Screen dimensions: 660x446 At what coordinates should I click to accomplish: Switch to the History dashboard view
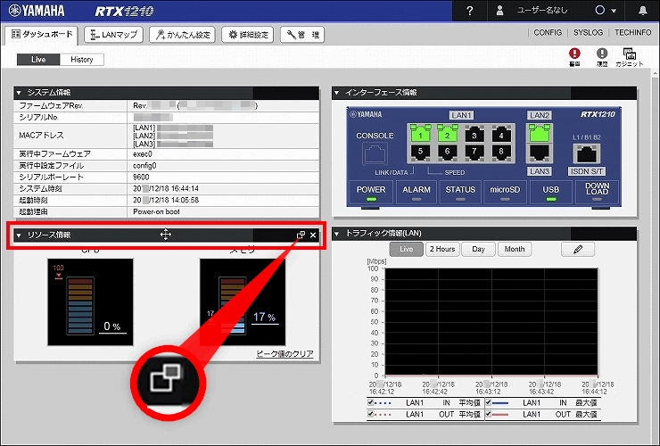point(82,60)
